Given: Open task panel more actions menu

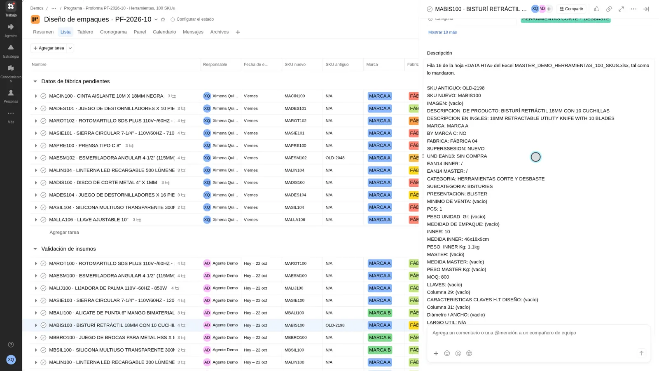Looking at the screenshot, I should tap(633, 9).
